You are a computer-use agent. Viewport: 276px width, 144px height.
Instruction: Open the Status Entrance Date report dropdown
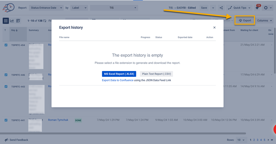(x=46, y=8)
